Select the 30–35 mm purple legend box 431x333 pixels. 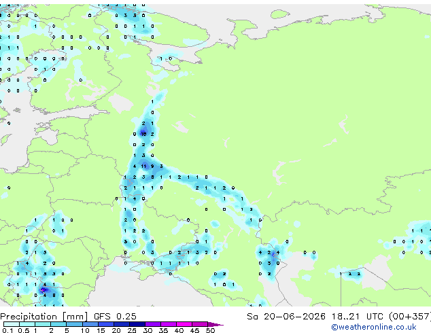point(152,324)
